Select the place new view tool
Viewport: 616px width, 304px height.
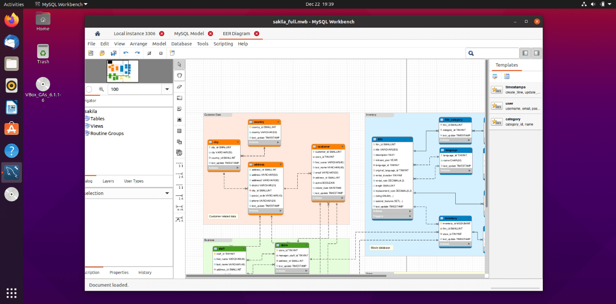[179, 142]
